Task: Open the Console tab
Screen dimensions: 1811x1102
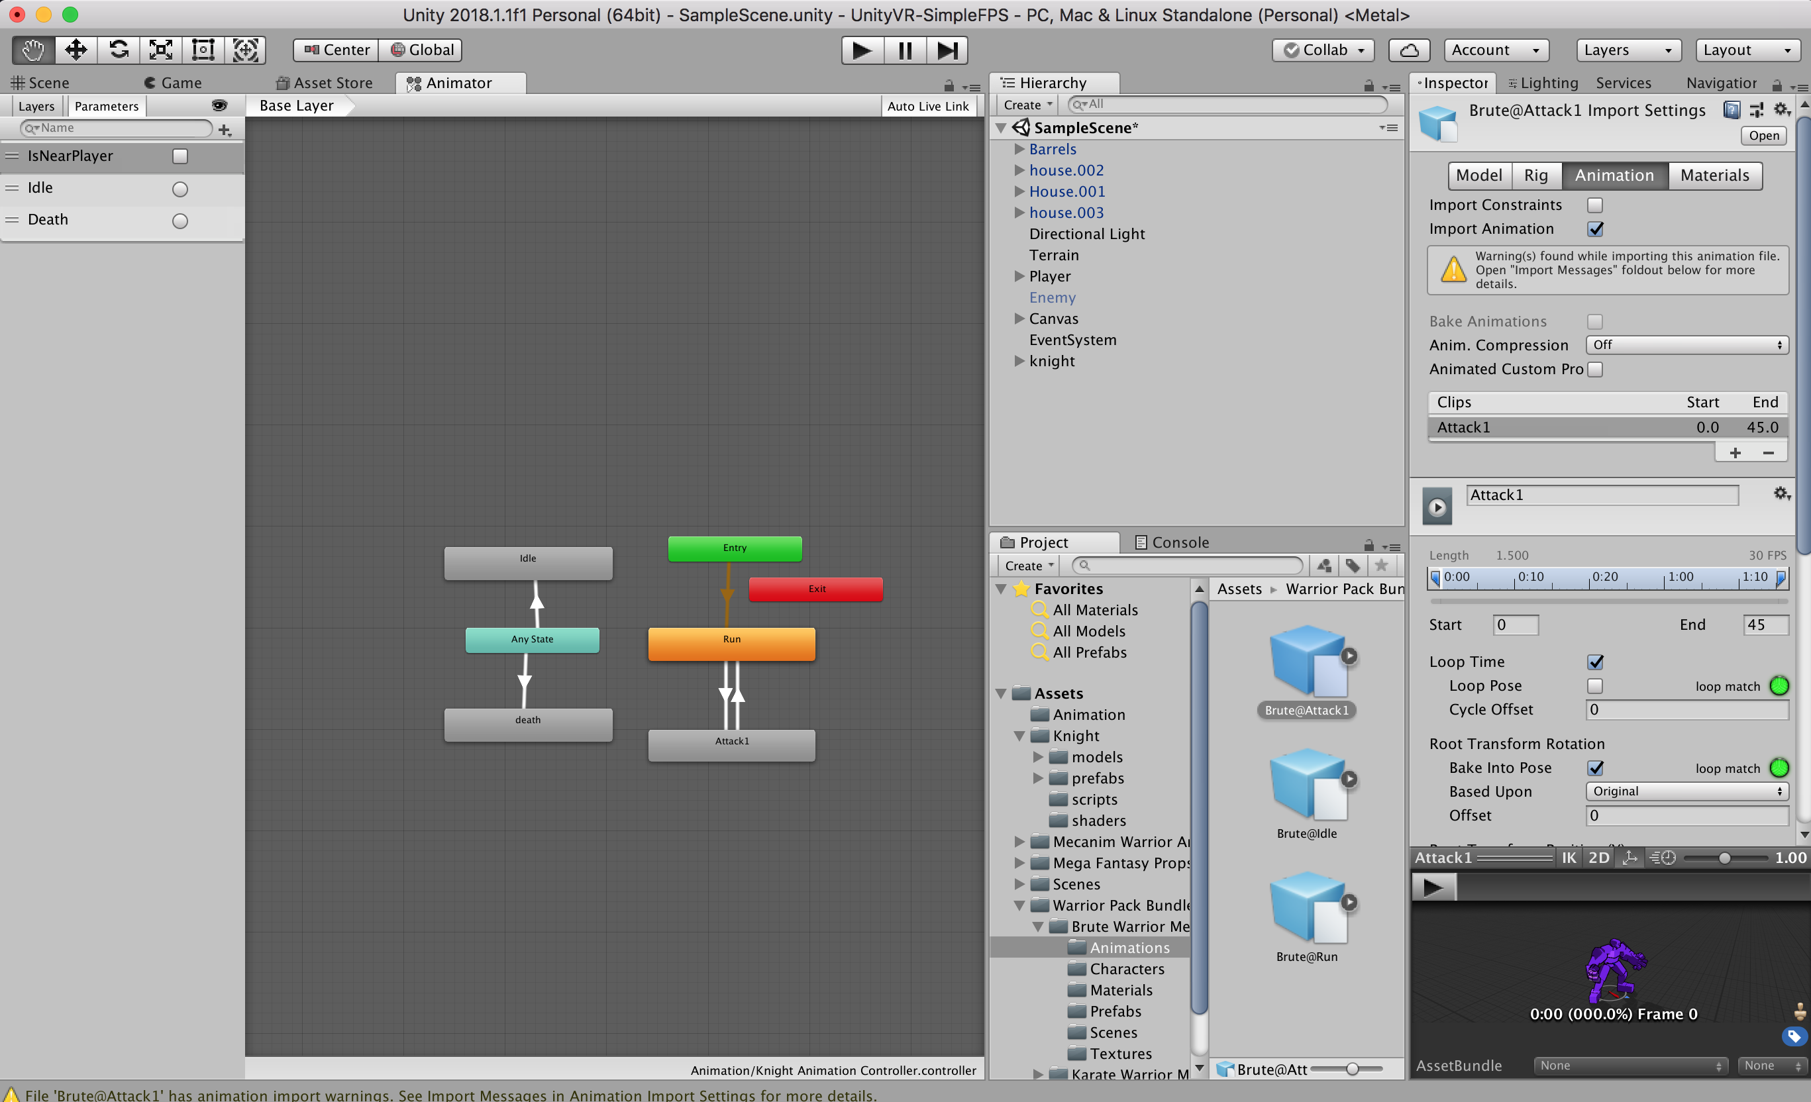Action: [x=1172, y=542]
